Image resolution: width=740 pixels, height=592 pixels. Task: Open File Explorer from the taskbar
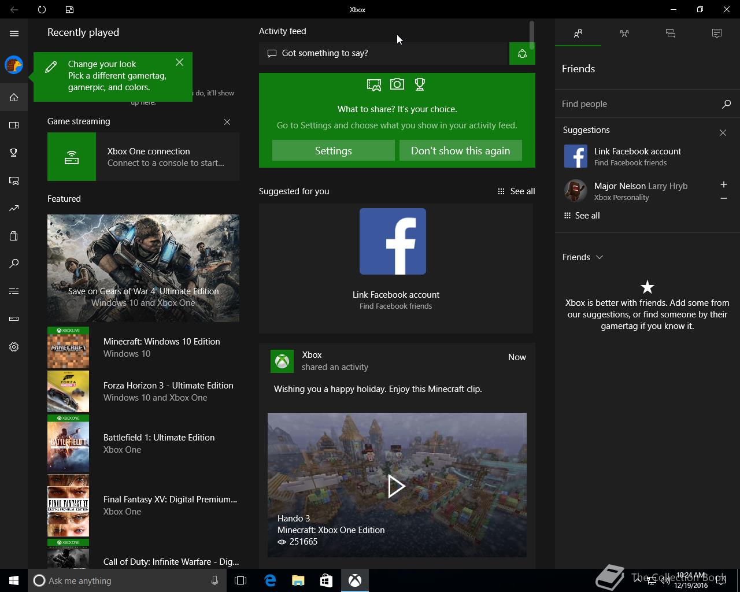pos(298,580)
